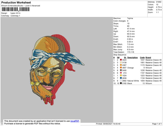Click the 'Brand' column header
The height and width of the screenshot is (126, 163).
click(148, 58)
